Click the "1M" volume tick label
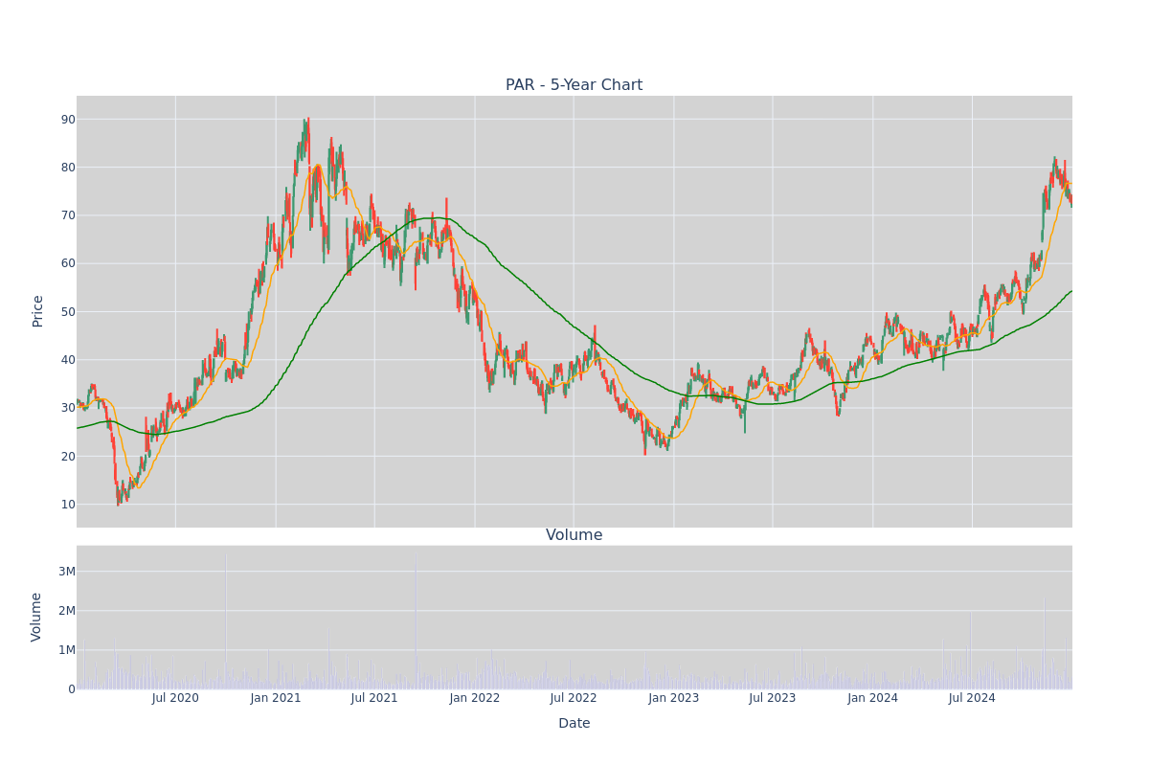Screen dimensions: 1149x766 click(x=67, y=650)
